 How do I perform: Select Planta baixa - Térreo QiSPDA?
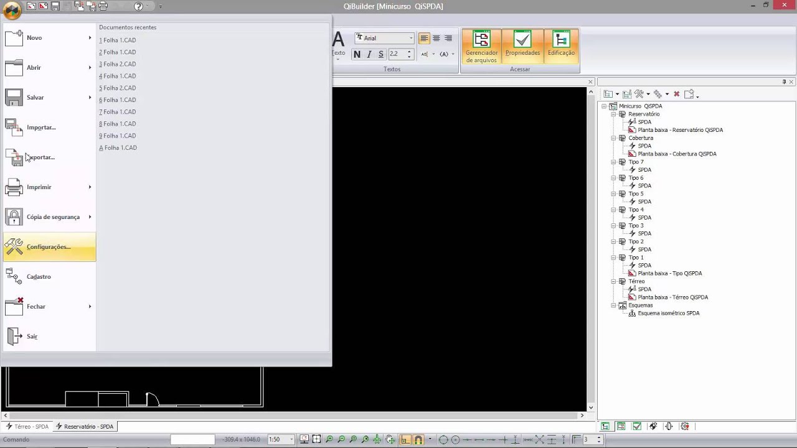[x=672, y=297]
